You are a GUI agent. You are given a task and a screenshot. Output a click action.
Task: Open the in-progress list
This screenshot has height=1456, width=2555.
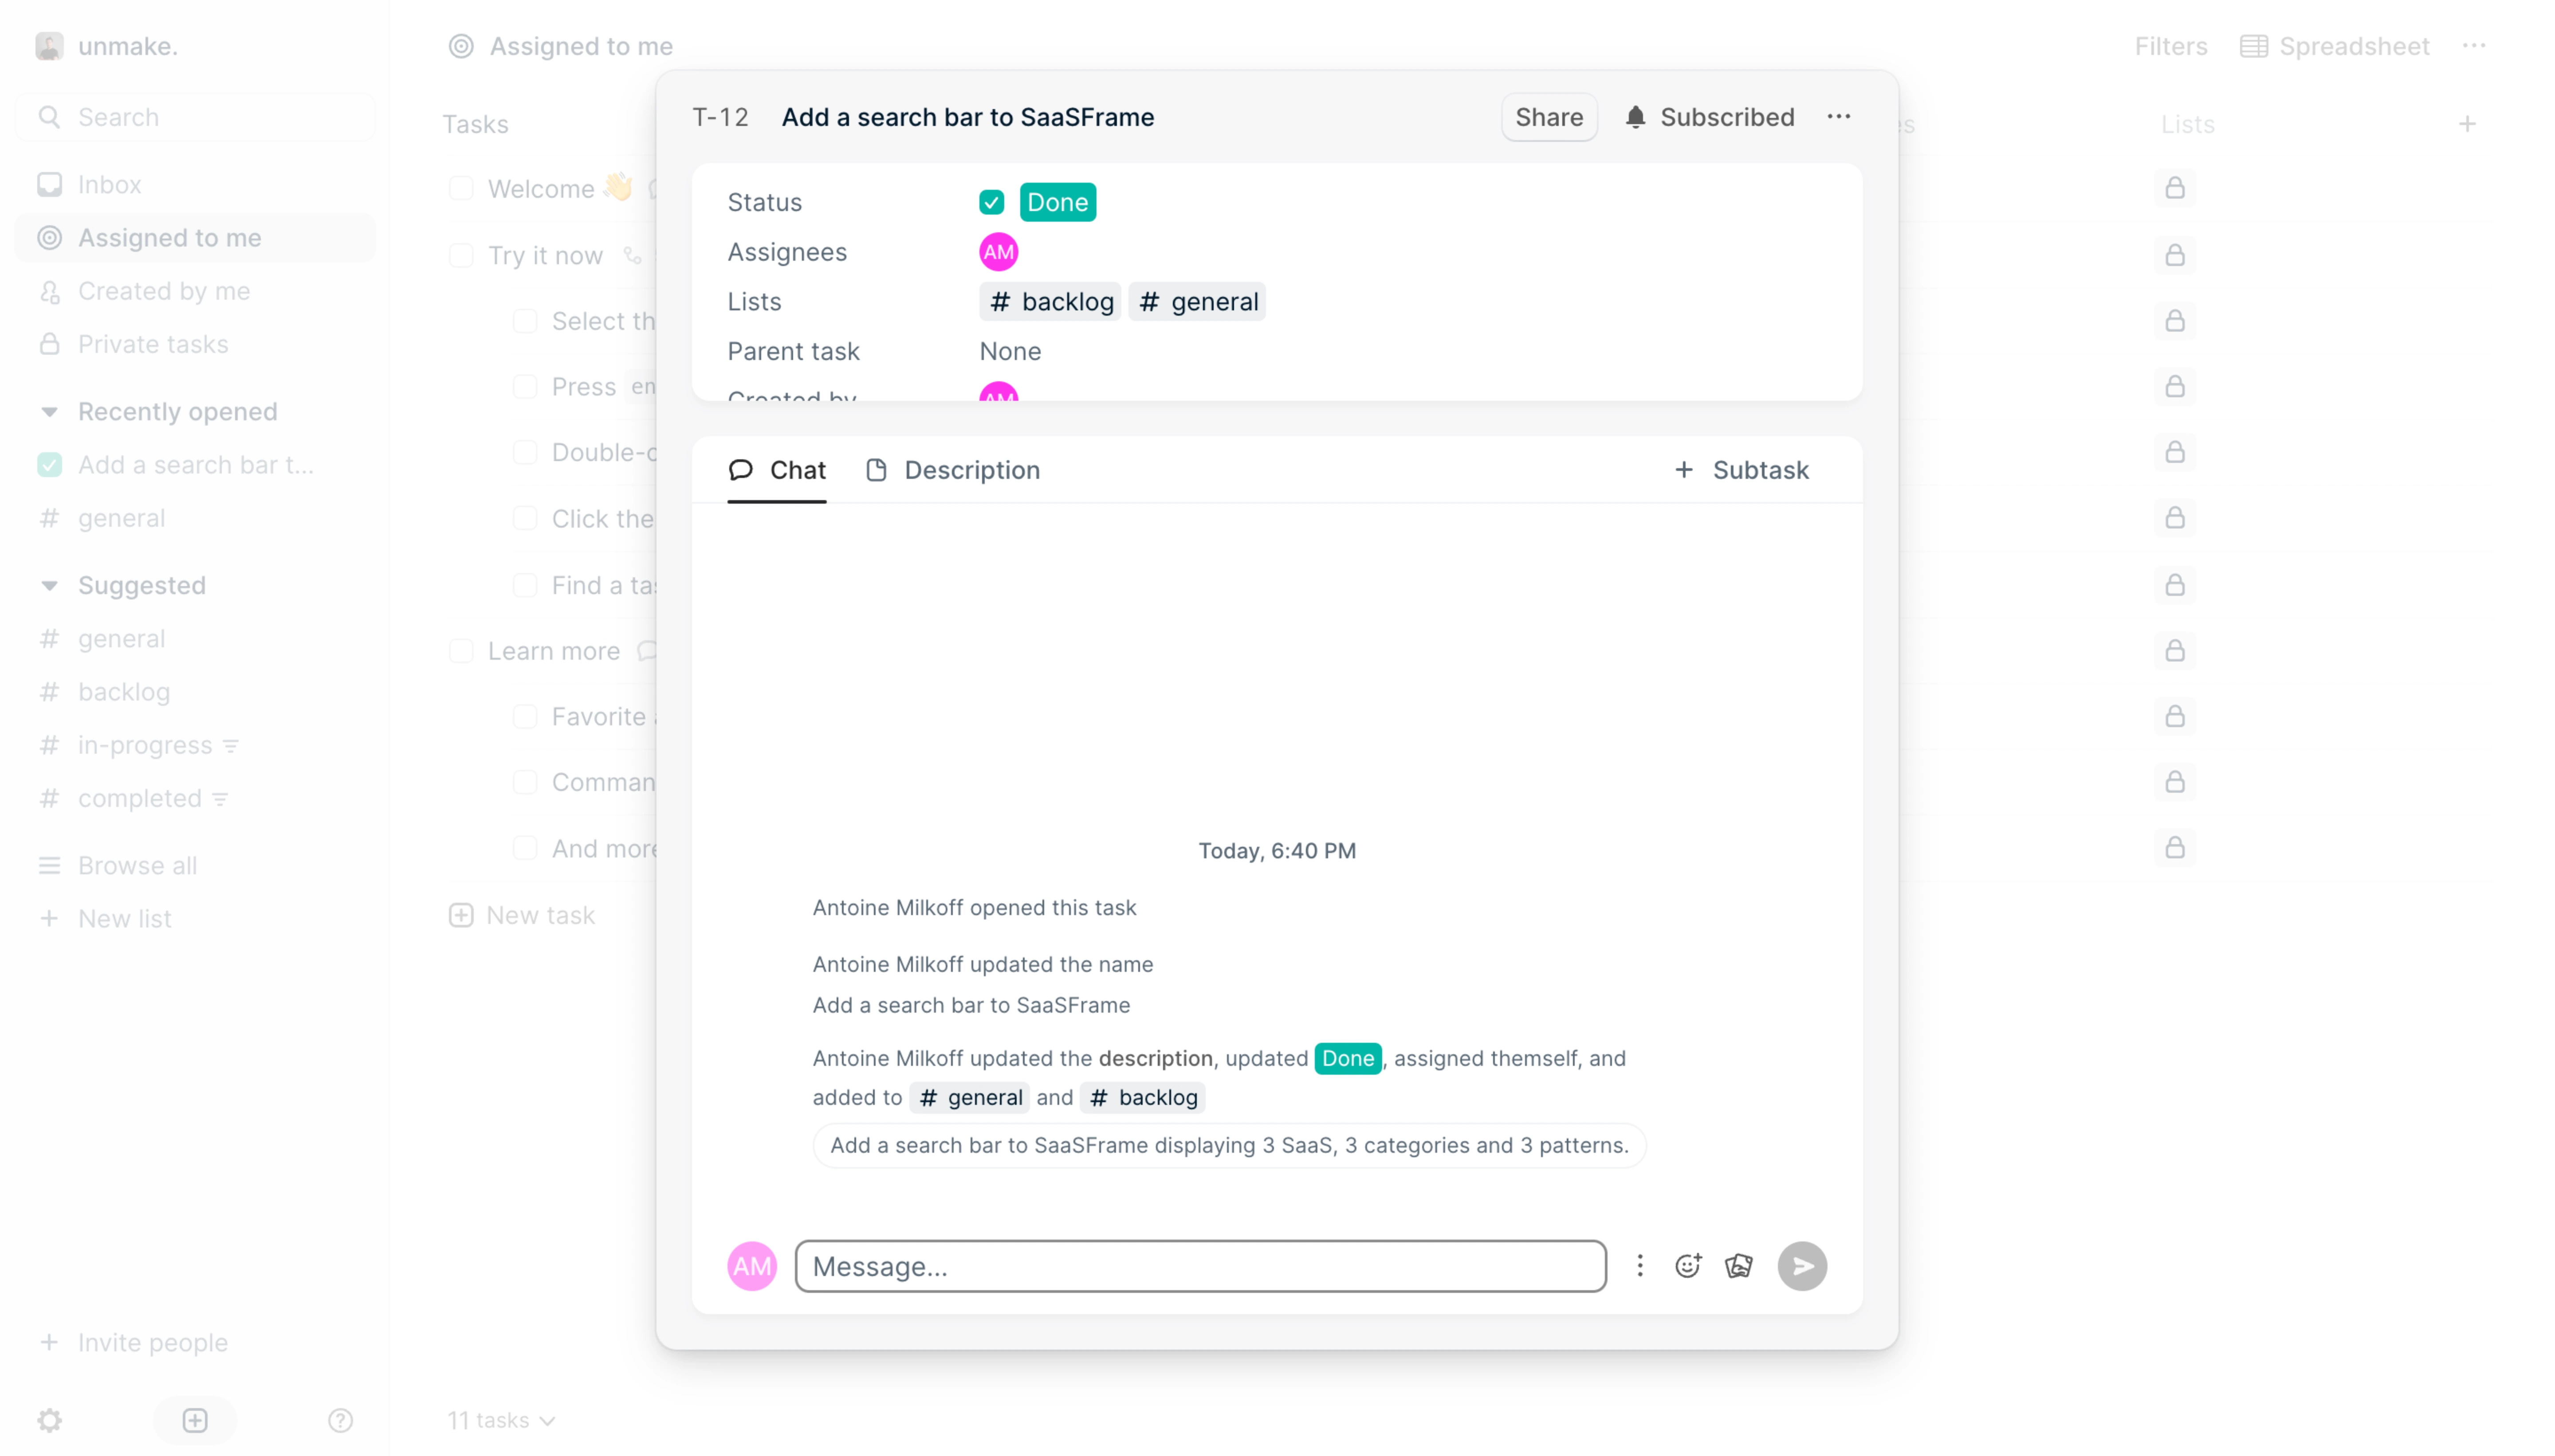click(195, 745)
